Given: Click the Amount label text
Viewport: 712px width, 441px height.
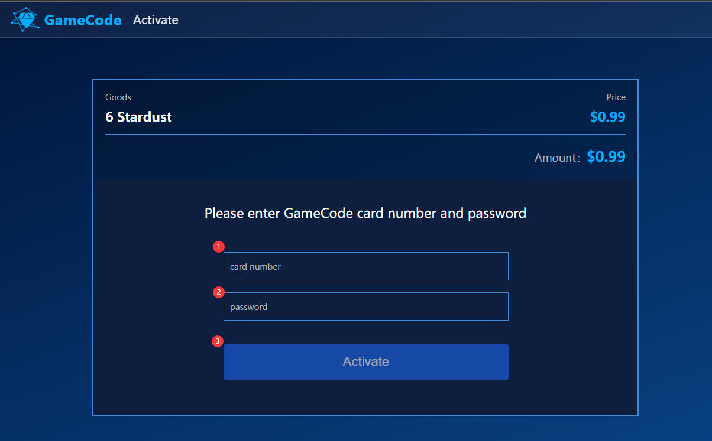Looking at the screenshot, I should click(558, 158).
